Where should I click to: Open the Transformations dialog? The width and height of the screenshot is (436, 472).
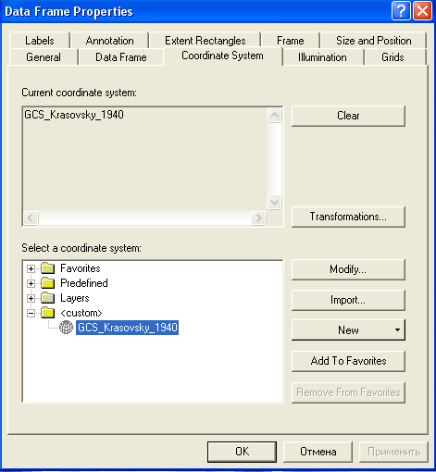point(348,217)
